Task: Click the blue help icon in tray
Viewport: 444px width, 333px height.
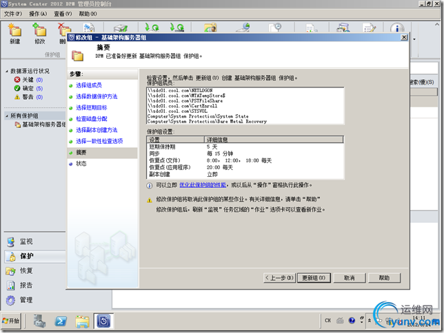Action: pos(352,321)
